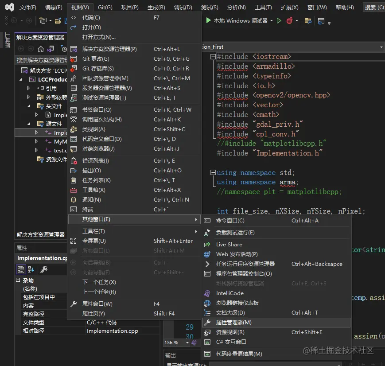This screenshot has width=385, height=366.
Task: Open 程序包管理器控制台(O) entry
Action: (276, 274)
